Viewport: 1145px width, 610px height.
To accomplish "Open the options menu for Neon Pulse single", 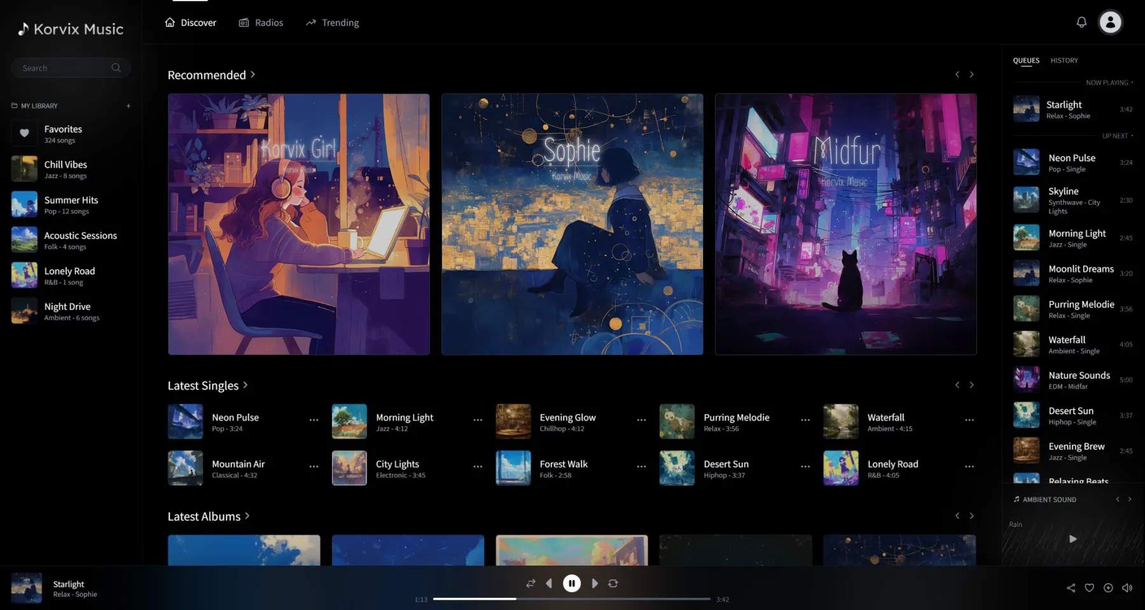I will [314, 419].
